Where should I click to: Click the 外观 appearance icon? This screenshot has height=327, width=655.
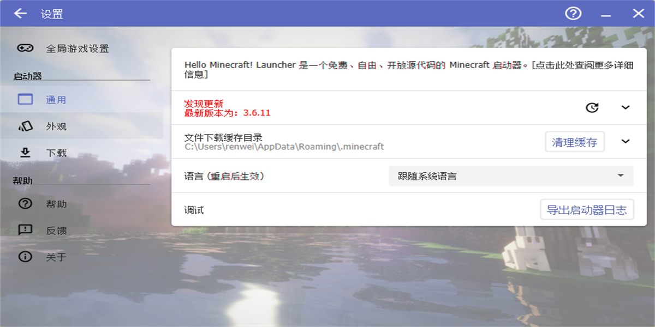pos(25,126)
